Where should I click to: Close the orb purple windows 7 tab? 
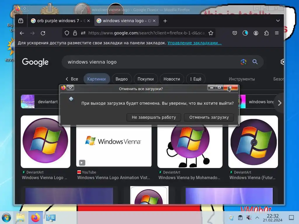click(x=88, y=21)
